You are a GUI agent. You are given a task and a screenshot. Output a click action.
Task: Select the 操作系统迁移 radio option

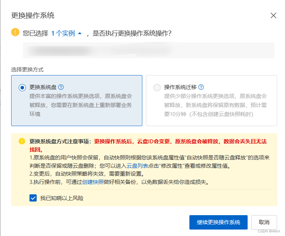pos(157,88)
